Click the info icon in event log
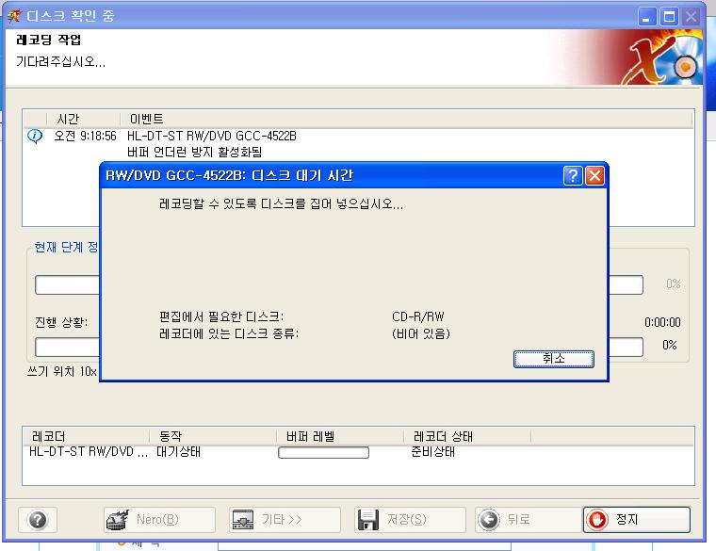This screenshot has height=551, width=716. click(x=35, y=136)
